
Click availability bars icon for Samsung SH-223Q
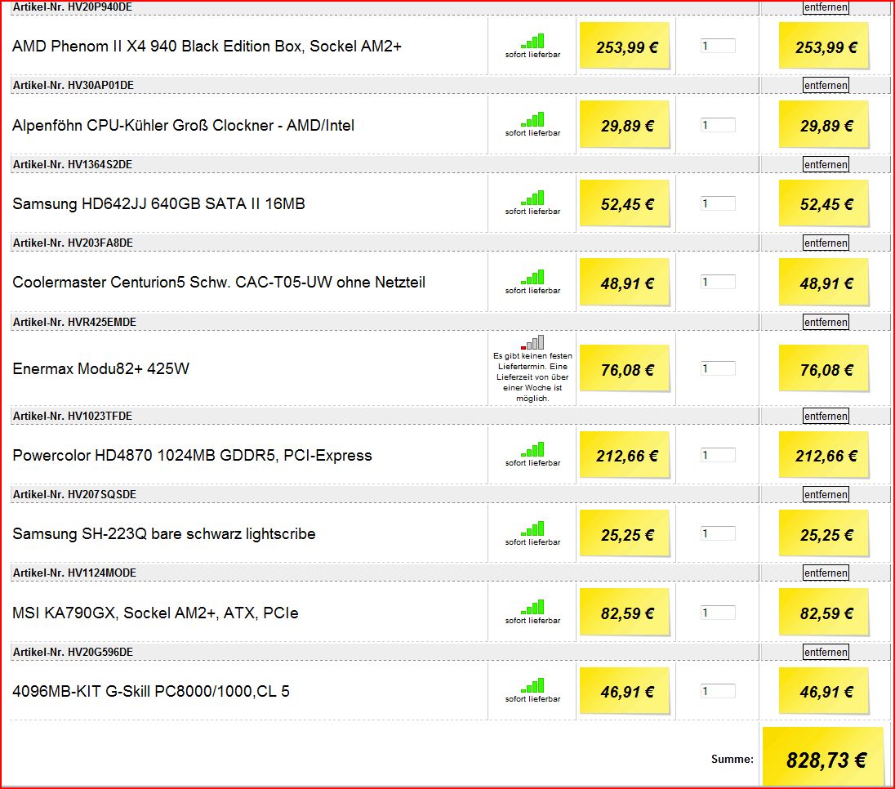click(532, 528)
